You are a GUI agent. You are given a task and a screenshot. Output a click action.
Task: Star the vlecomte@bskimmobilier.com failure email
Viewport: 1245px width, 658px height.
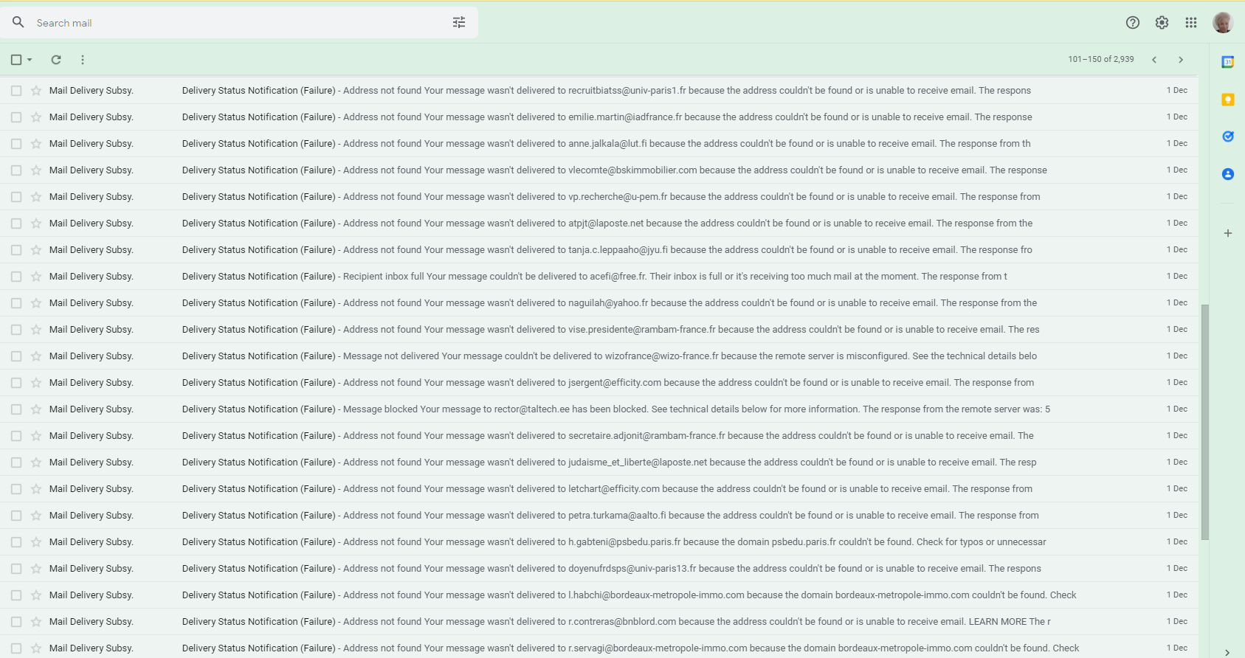click(36, 170)
